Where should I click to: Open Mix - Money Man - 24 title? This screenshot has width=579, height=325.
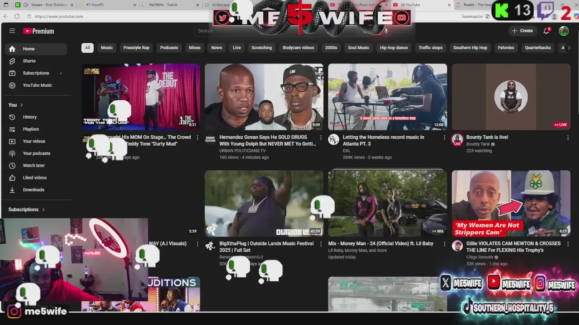point(381,244)
